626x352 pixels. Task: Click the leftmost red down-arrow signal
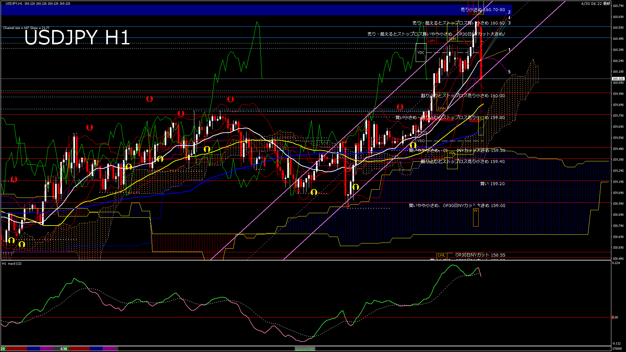tap(14, 179)
